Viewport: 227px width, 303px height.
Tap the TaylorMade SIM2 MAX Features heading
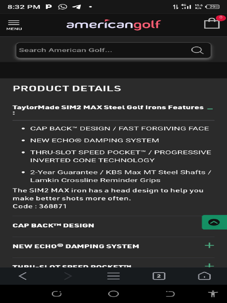point(108,108)
